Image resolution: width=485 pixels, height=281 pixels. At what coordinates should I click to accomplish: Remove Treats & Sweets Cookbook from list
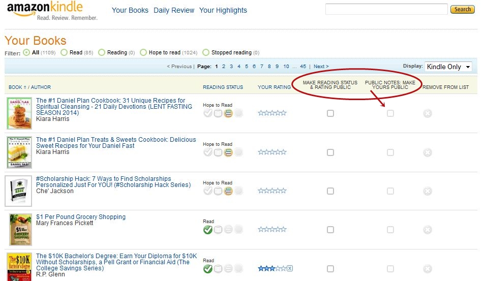(x=428, y=152)
